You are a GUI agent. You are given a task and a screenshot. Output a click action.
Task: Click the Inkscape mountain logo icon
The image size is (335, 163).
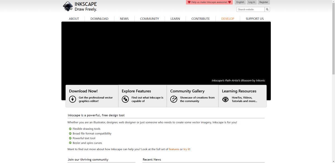(x=68, y=6)
